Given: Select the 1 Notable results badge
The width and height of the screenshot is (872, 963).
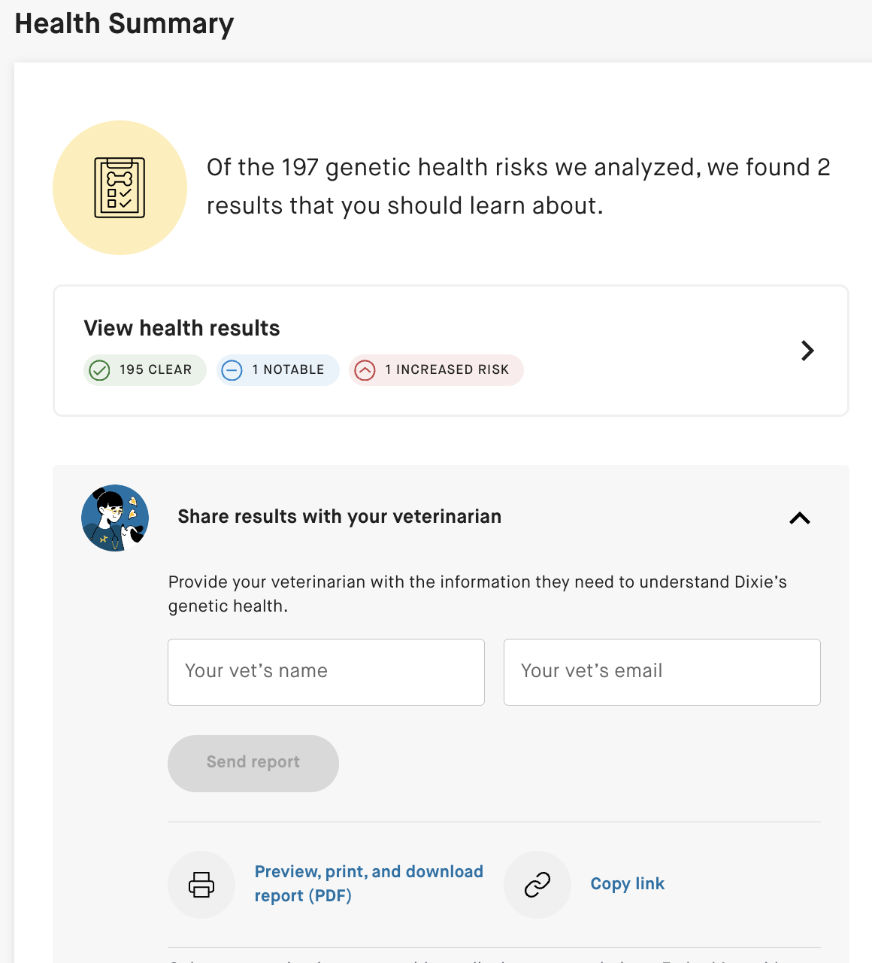Looking at the screenshot, I should point(278,370).
